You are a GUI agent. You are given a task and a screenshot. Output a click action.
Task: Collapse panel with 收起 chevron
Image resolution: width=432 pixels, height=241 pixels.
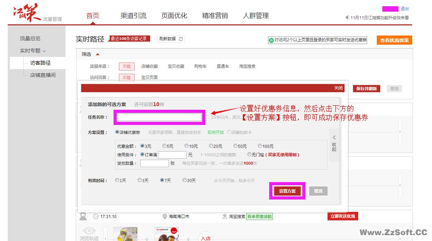[x=334, y=137]
